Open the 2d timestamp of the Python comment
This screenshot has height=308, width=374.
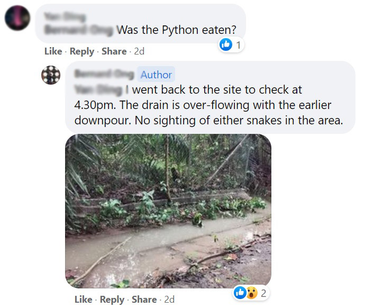click(139, 51)
